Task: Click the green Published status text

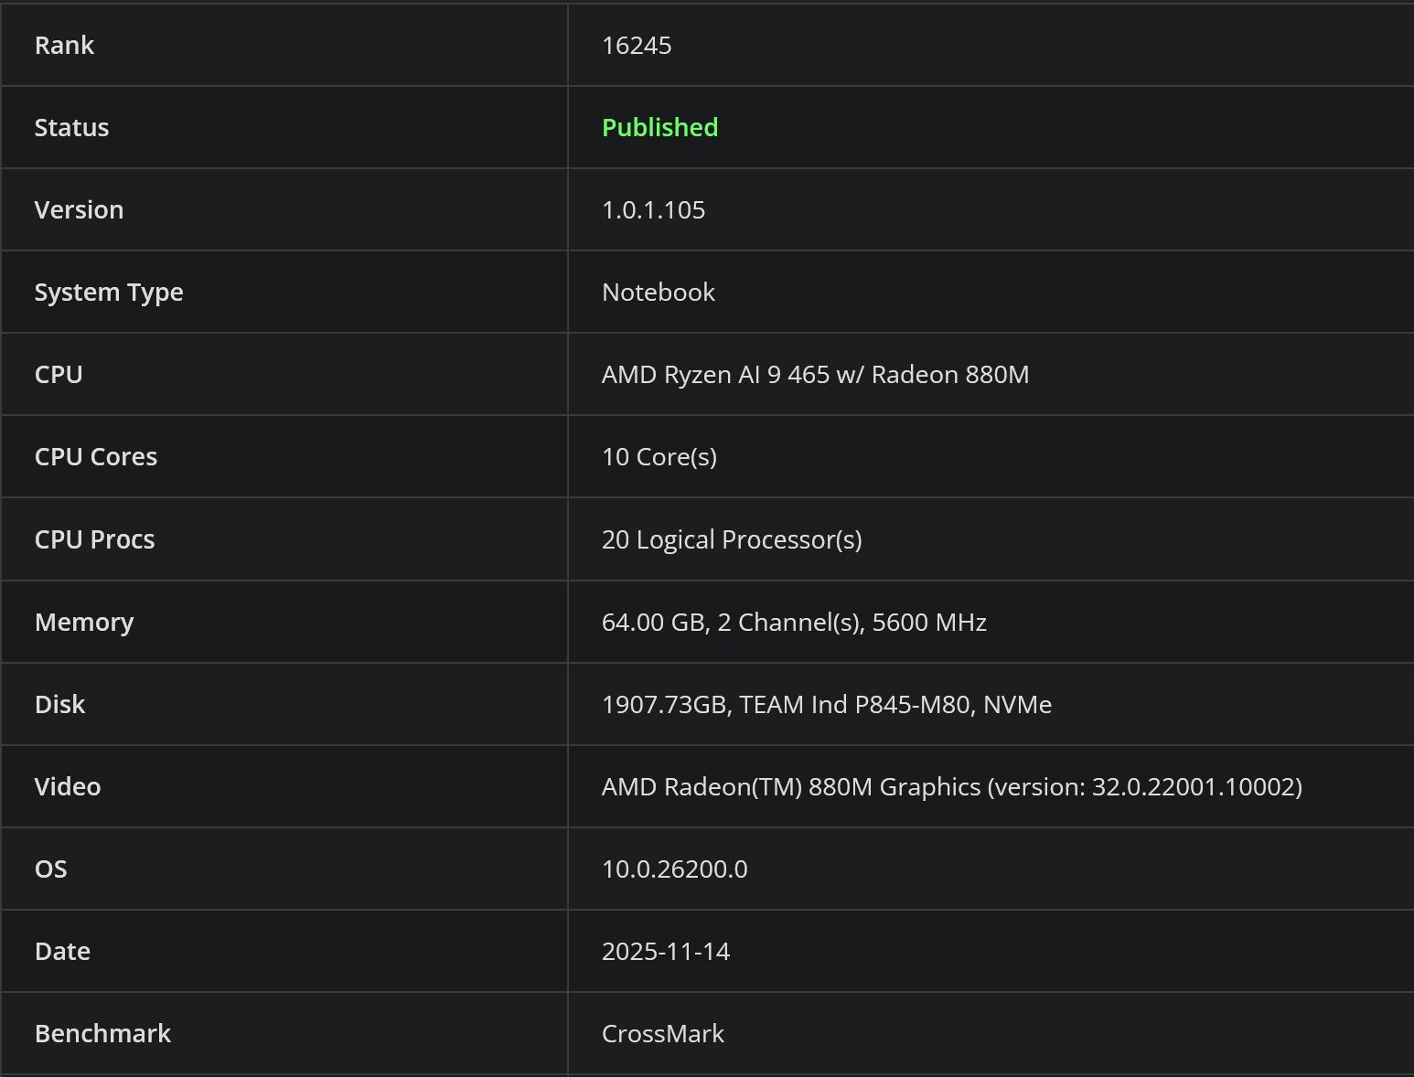Action: coord(659,127)
